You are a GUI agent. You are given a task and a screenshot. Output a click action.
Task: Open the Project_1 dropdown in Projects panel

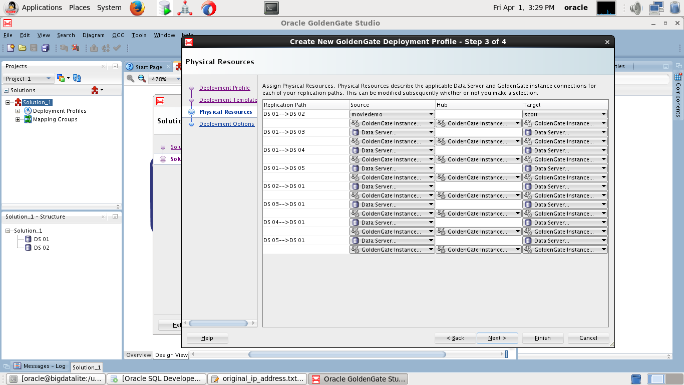pyautogui.click(x=29, y=79)
